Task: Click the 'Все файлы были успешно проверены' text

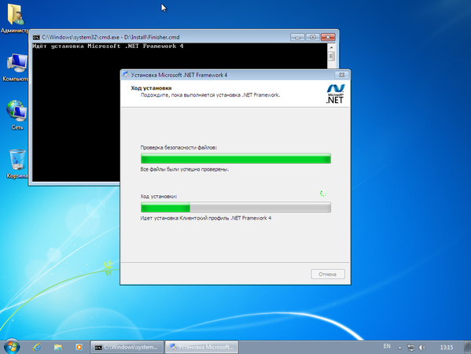Action: click(185, 169)
